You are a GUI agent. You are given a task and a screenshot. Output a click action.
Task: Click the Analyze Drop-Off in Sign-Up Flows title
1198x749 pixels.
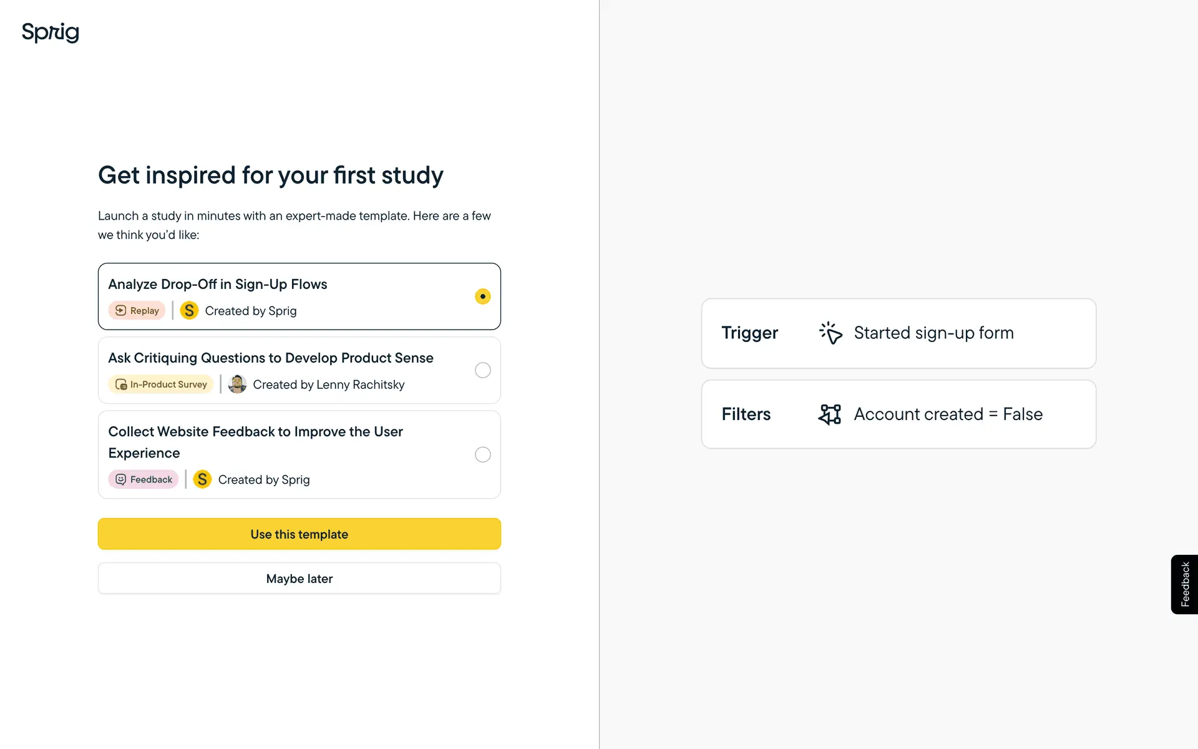(218, 285)
